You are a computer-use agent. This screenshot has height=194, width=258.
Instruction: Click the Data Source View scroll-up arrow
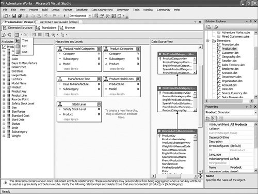tap(200, 47)
